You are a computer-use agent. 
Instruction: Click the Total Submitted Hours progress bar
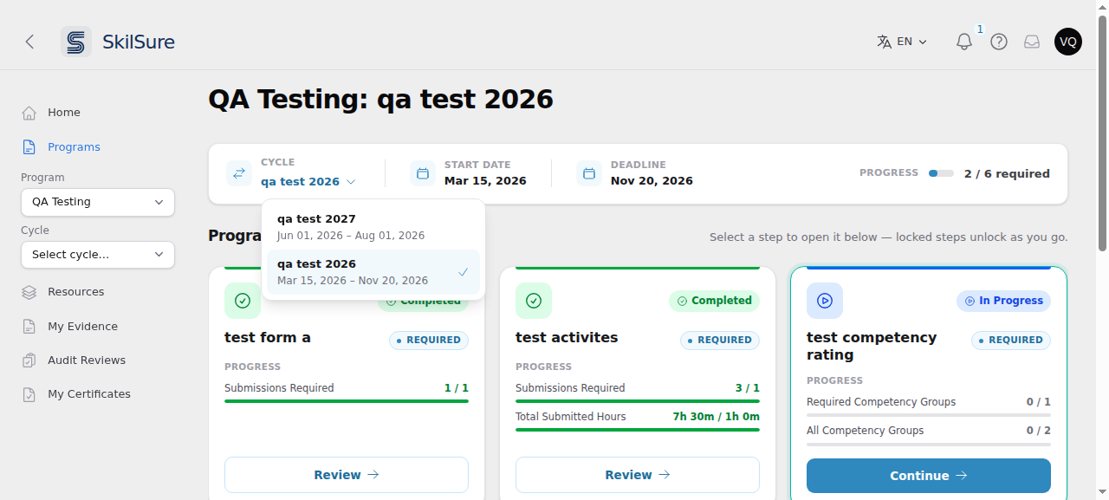(x=638, y=430)
